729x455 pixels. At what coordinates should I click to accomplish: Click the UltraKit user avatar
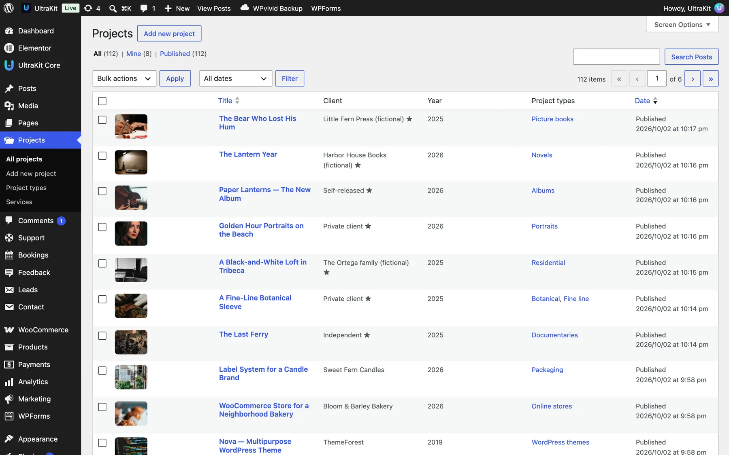tap(719, 8)
